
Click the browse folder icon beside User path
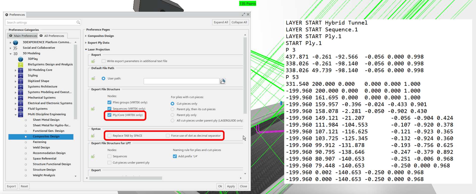223,81
